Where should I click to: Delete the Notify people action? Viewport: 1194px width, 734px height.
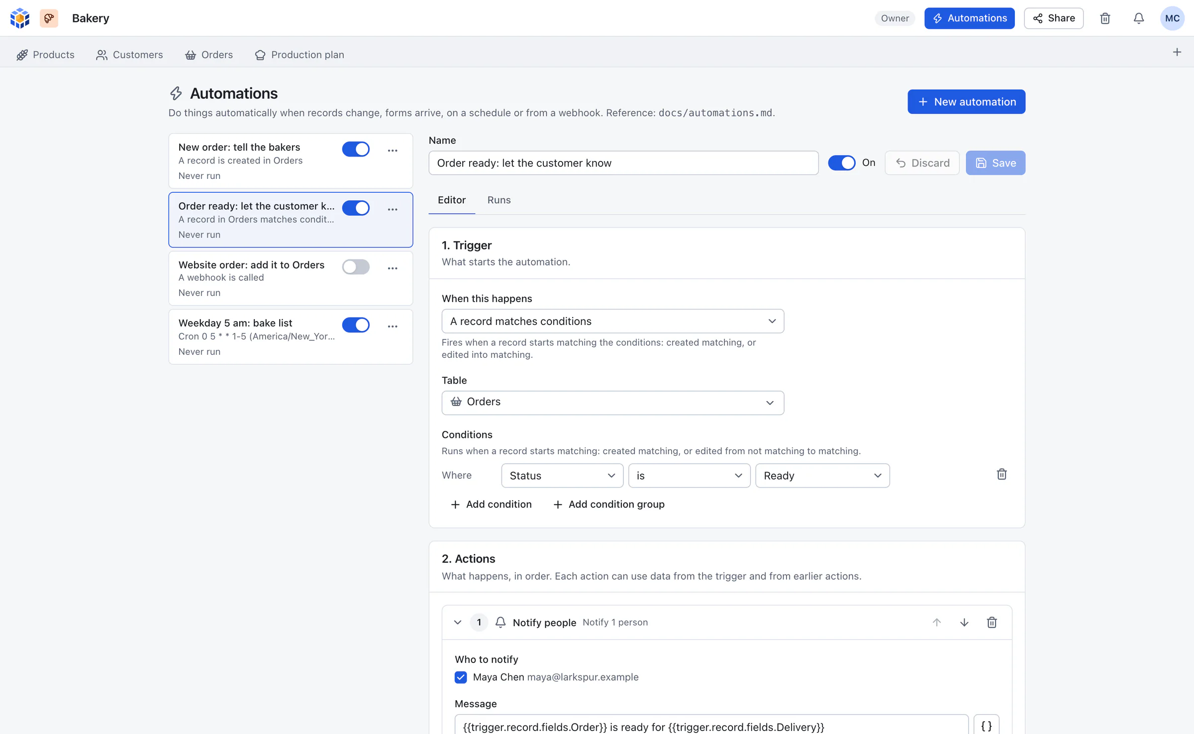pos(992,622)
